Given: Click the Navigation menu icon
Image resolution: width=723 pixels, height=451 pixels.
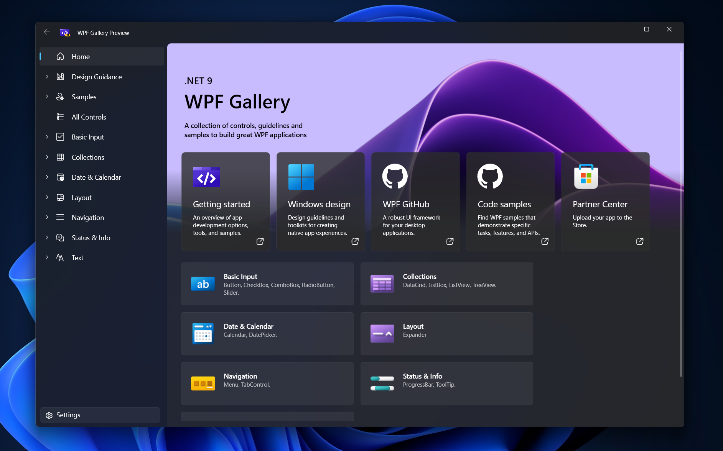Looking at the screenshot, I should point(203,383).
